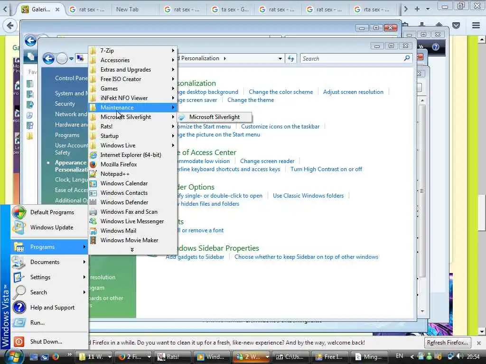Click the Firefox quick launch icon
This screenshot has height=364, width=486.
pyautogui.click(x=56, y=357)
